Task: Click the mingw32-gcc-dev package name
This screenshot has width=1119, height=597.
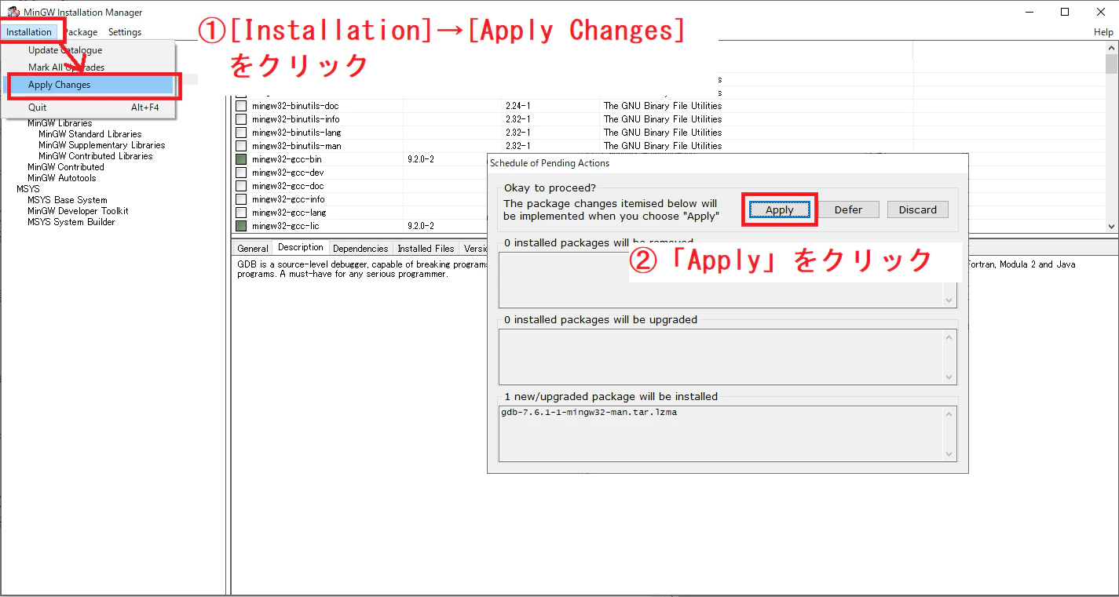Action: point(288,173)
